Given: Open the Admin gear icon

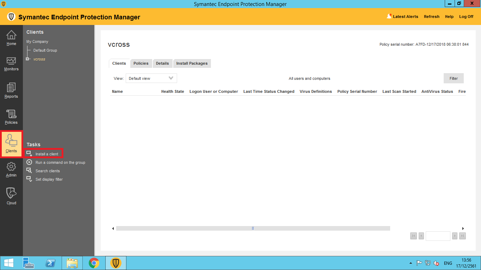Looking at the screenshot, I should 11,167.
